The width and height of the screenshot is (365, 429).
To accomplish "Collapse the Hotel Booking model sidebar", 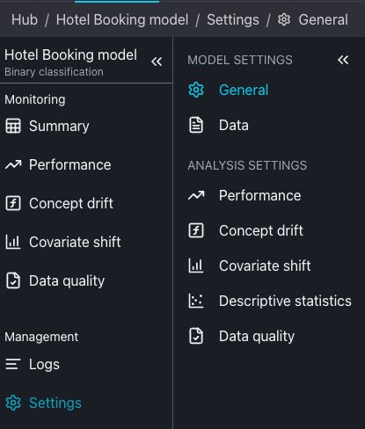I will pyautogui.click(x=157, y=62).
